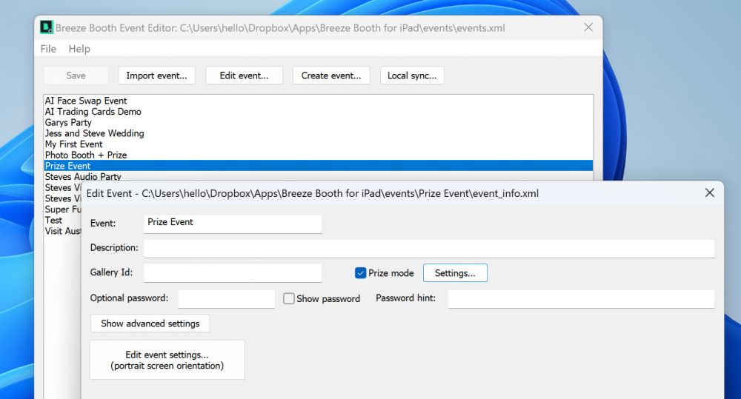Viewport: 741px width, 399px height.
Task: Open the Help menu
Action: click(x=79, y=49)
